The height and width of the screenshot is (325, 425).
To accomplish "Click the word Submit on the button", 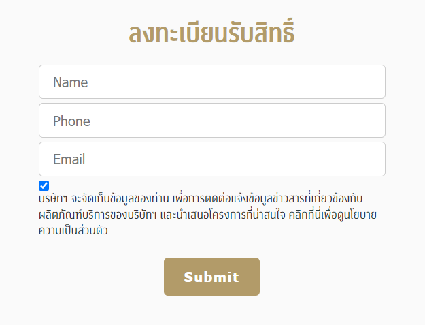I will click(x=211, y=277).
